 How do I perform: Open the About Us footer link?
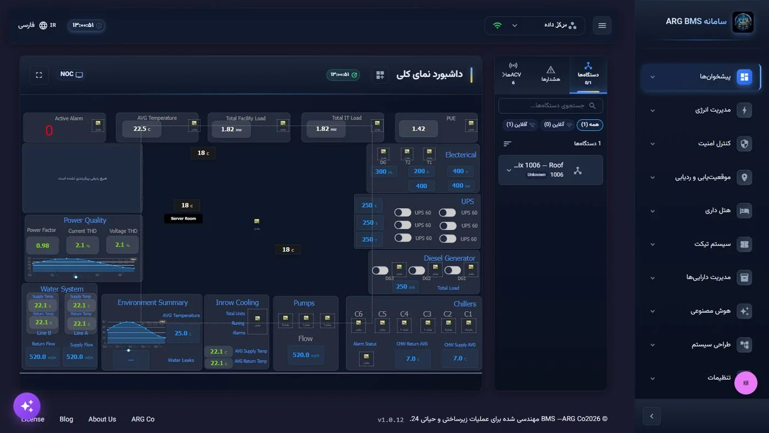pyautogui.click(x=102, y=419)
